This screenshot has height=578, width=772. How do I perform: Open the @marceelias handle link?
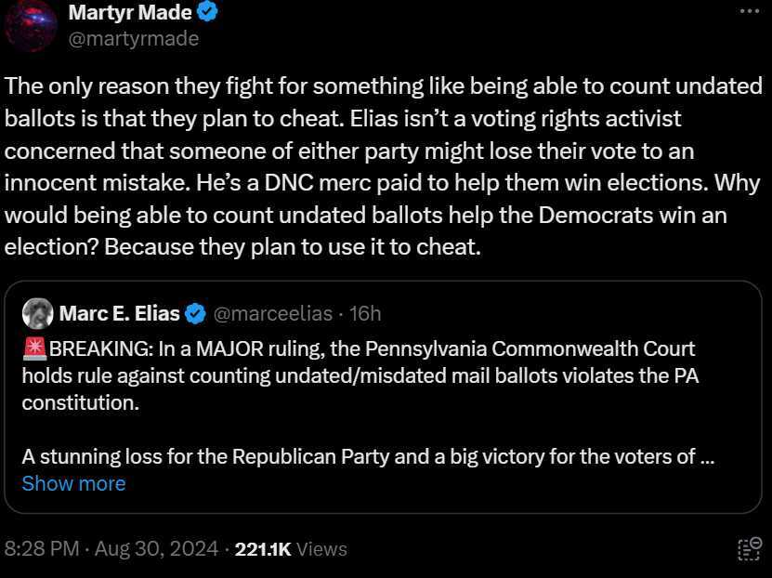coord(272,314)
